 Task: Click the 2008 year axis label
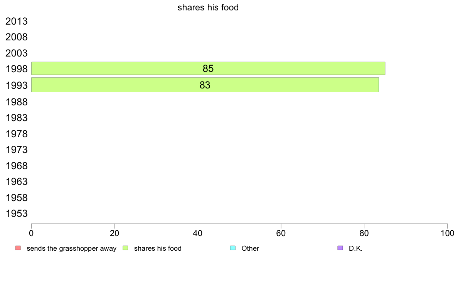[17, 37]
